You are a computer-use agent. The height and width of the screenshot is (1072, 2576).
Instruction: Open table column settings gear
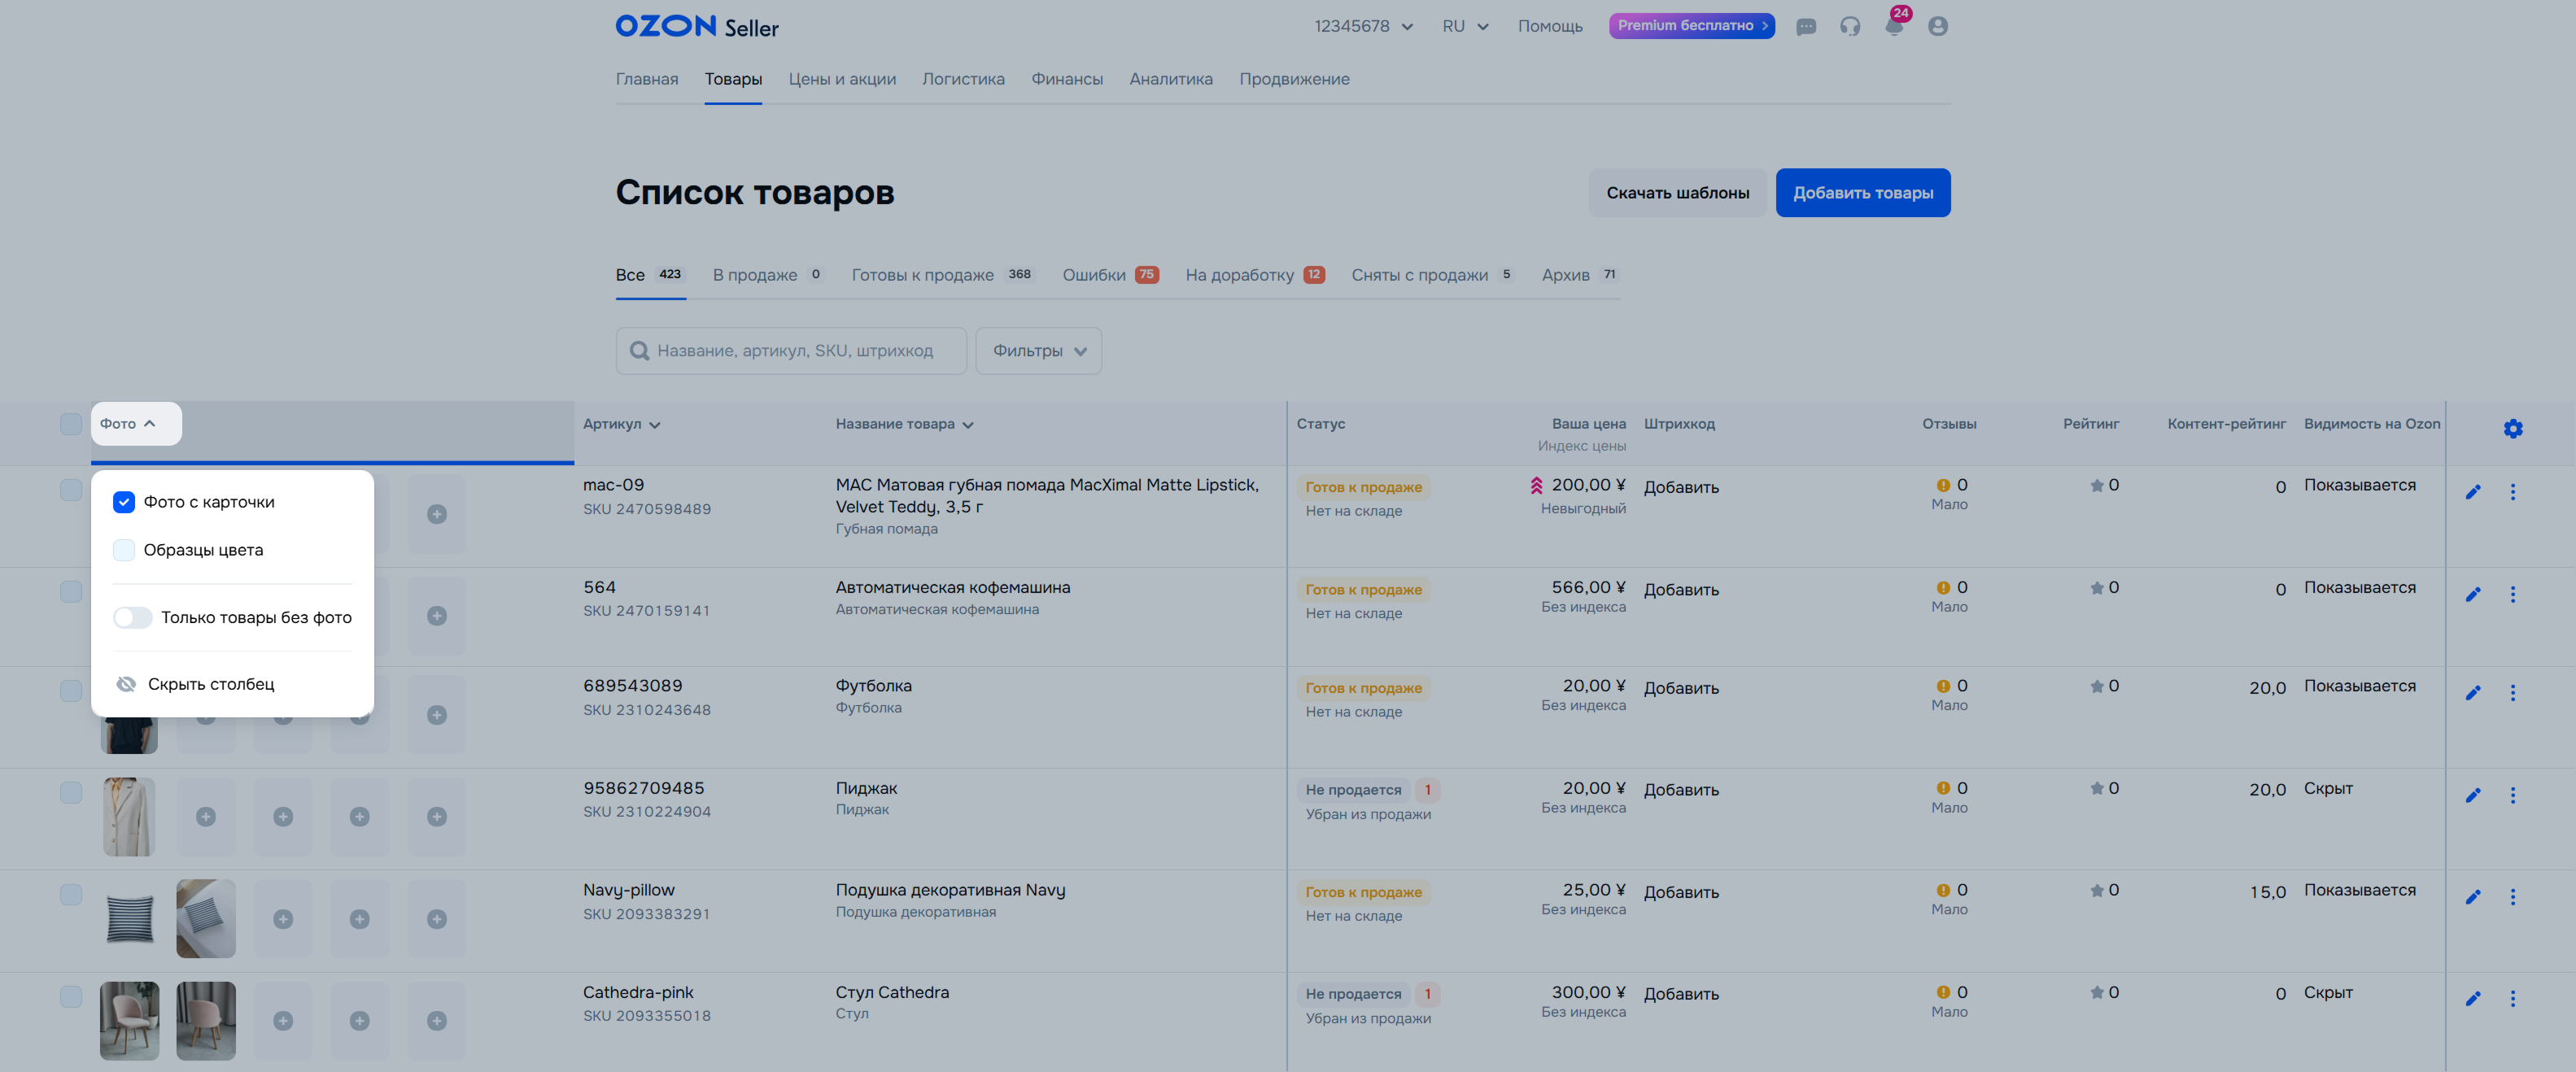tap(2513, 429)
